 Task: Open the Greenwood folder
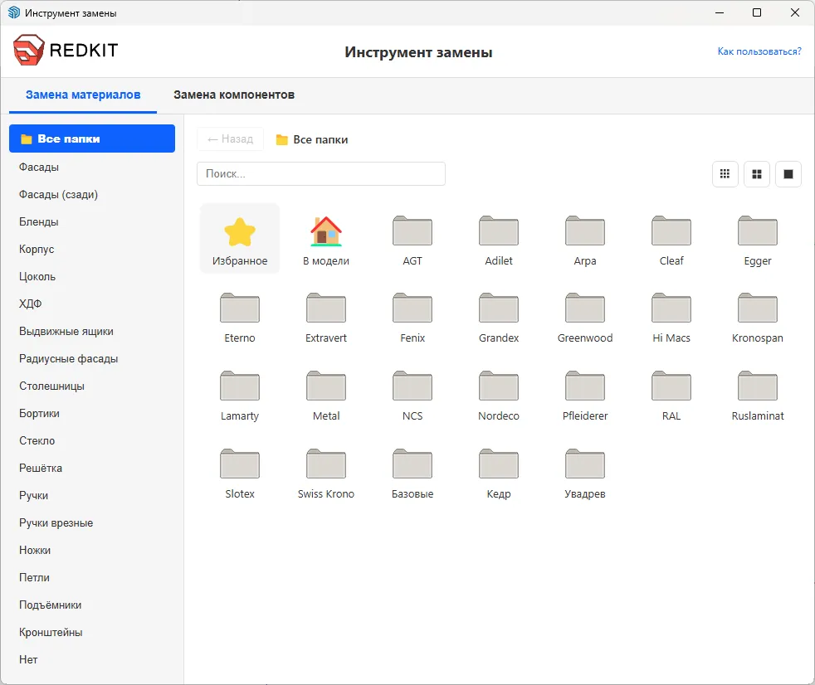coord(585,316)
